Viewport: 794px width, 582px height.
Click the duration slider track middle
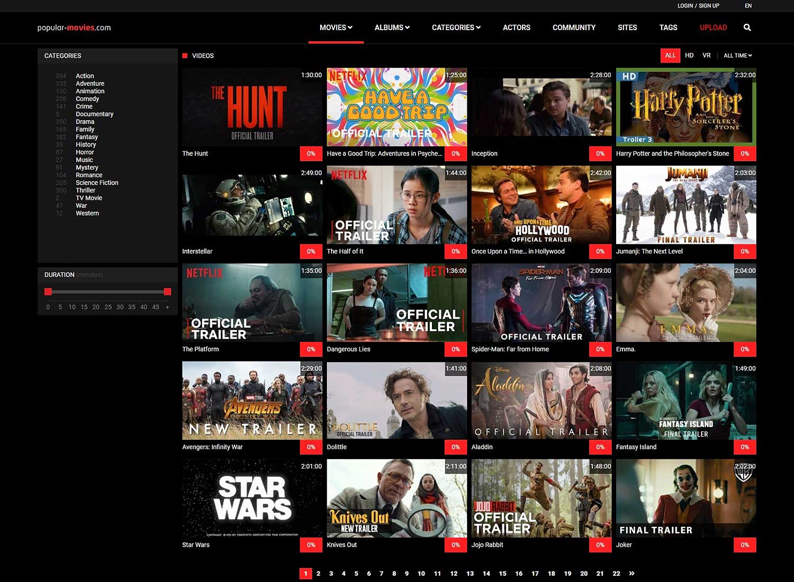[108, 292]
